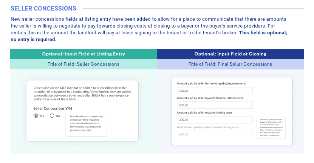Click the home repairs/improvements field label

pyautogui.click(x=211, y=83)
